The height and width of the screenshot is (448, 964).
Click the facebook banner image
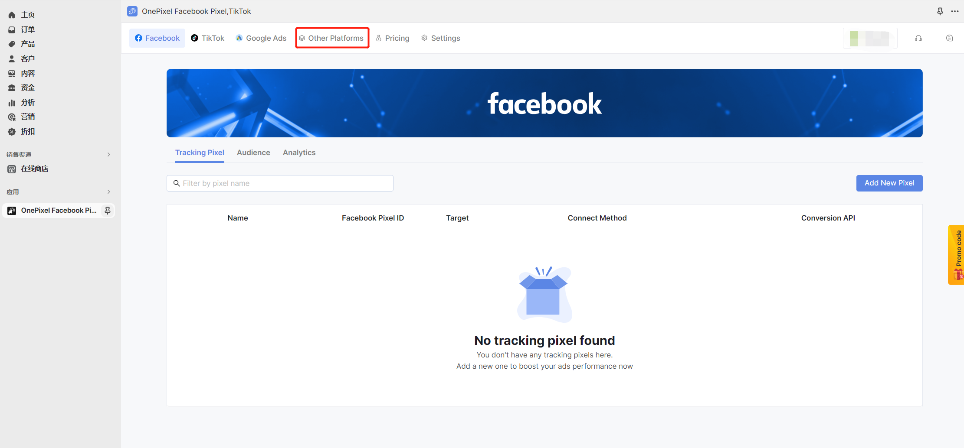pyautogui.click(x=544, y=103)
